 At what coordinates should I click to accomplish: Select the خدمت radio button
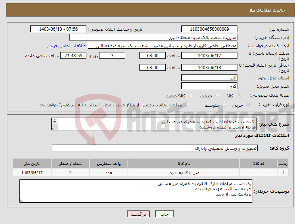click(x=218, y=95)
